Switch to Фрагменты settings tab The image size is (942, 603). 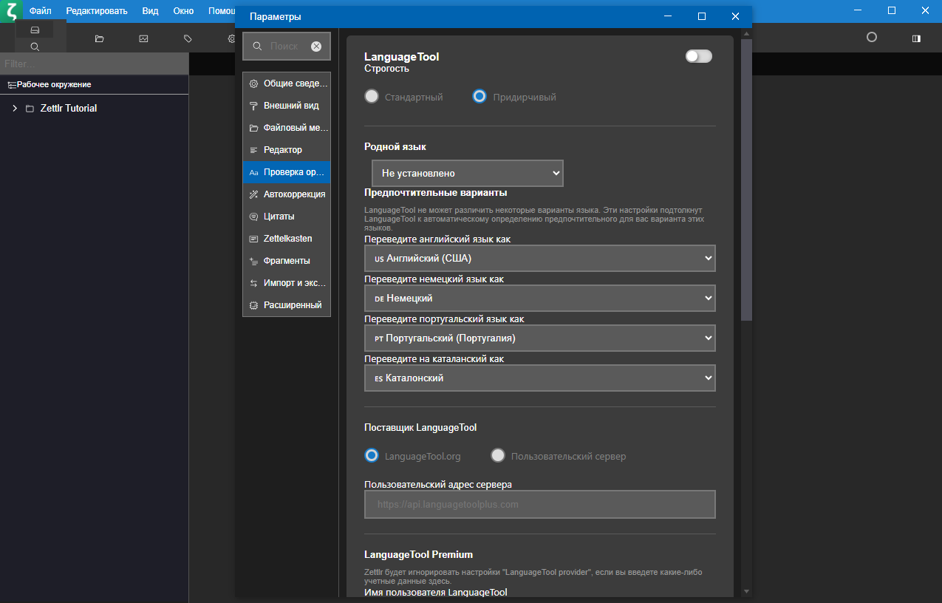(x=287, y=261)
